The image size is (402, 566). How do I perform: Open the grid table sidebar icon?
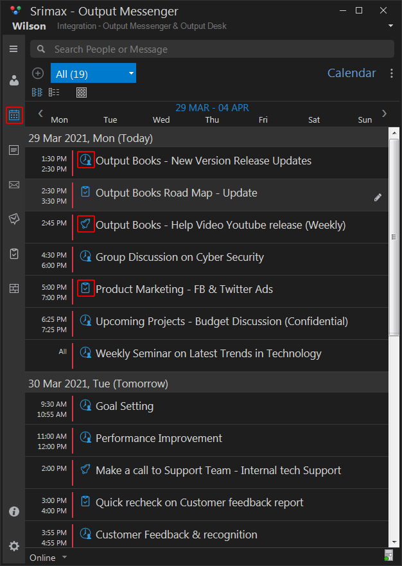click(x=13, y=288)
